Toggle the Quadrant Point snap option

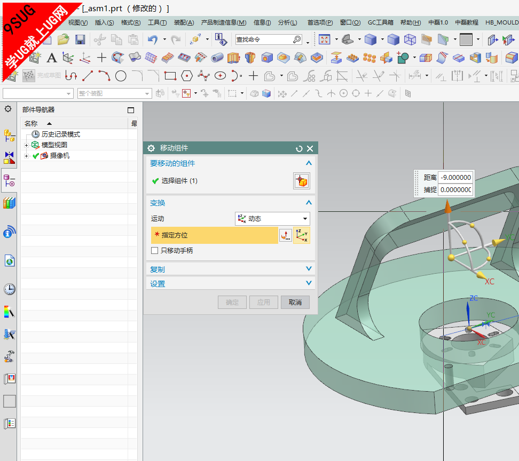pos(356,93)
